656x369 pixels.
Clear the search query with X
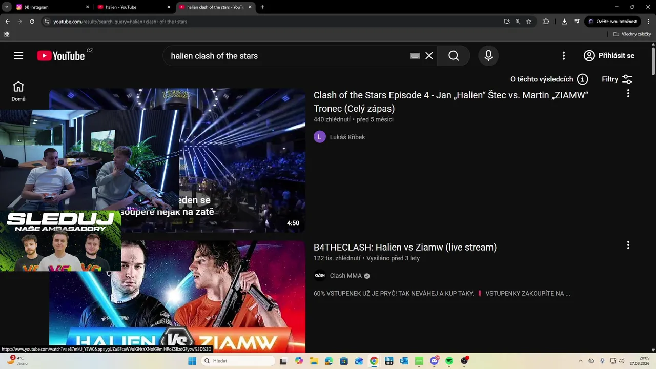click(x=429, y=56)
